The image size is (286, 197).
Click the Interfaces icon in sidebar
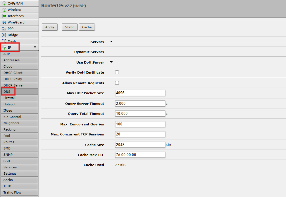point(4,16)
